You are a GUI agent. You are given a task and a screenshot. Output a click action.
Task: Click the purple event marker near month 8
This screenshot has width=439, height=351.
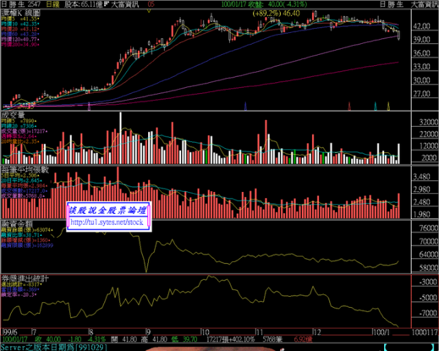pyautogui.click(x=89, y=107)
